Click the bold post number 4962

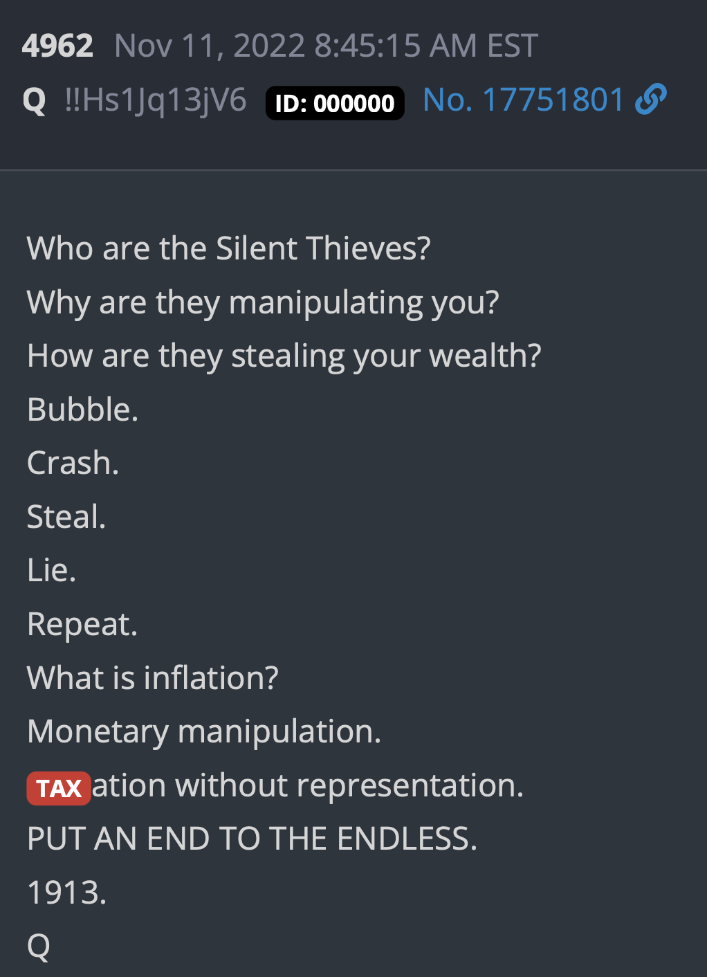[57, 46]
